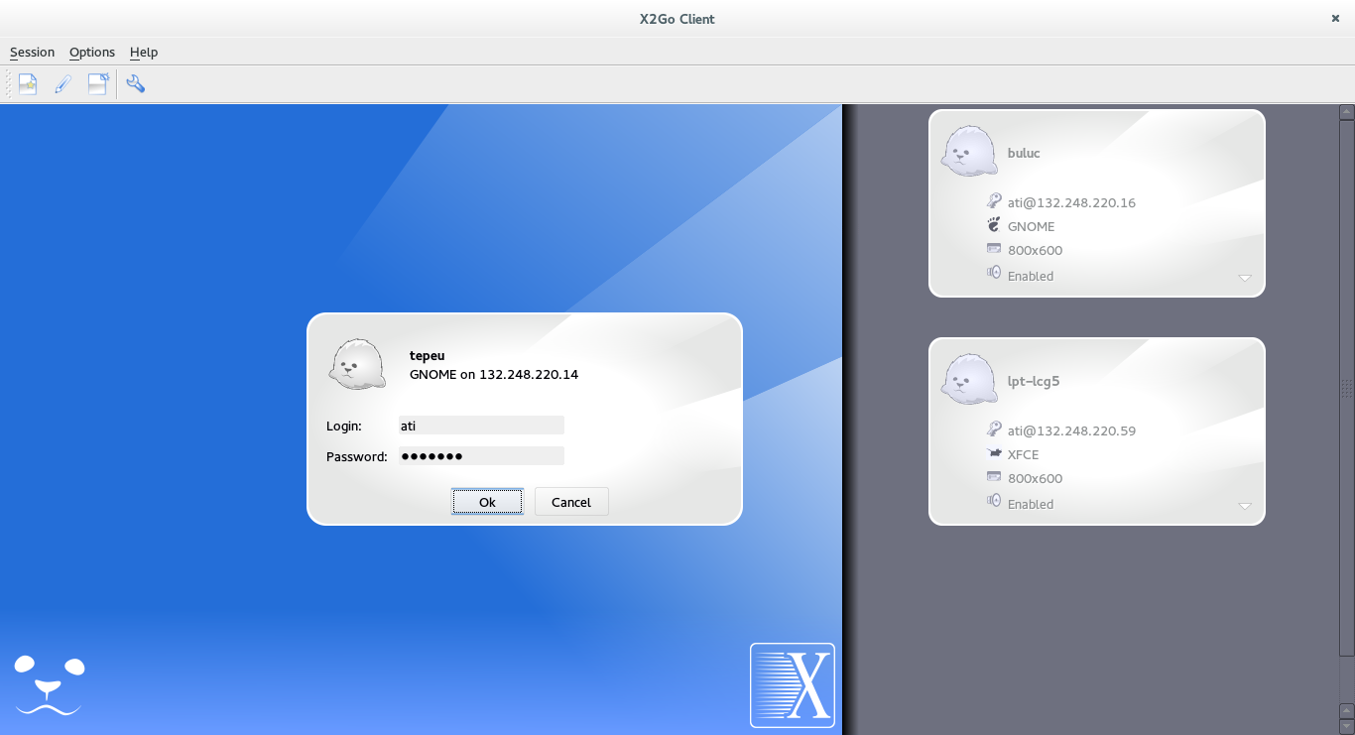Click the X2Go X logo
The width and height of the screenshot is (1355, 735).
(x=793, y=685)
